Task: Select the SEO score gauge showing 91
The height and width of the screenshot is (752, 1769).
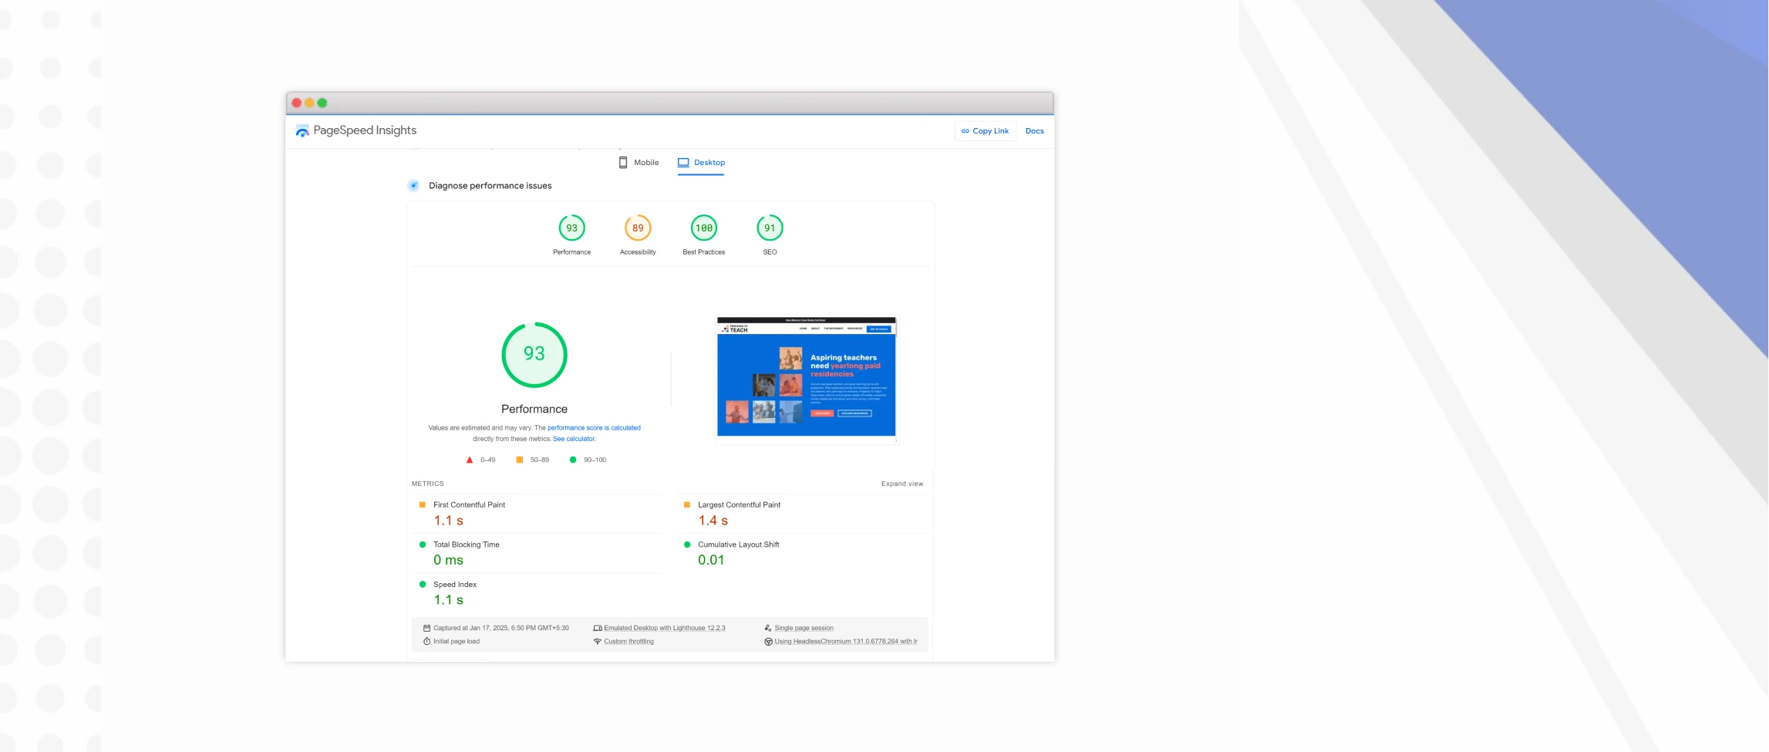Action: point(770,228)
